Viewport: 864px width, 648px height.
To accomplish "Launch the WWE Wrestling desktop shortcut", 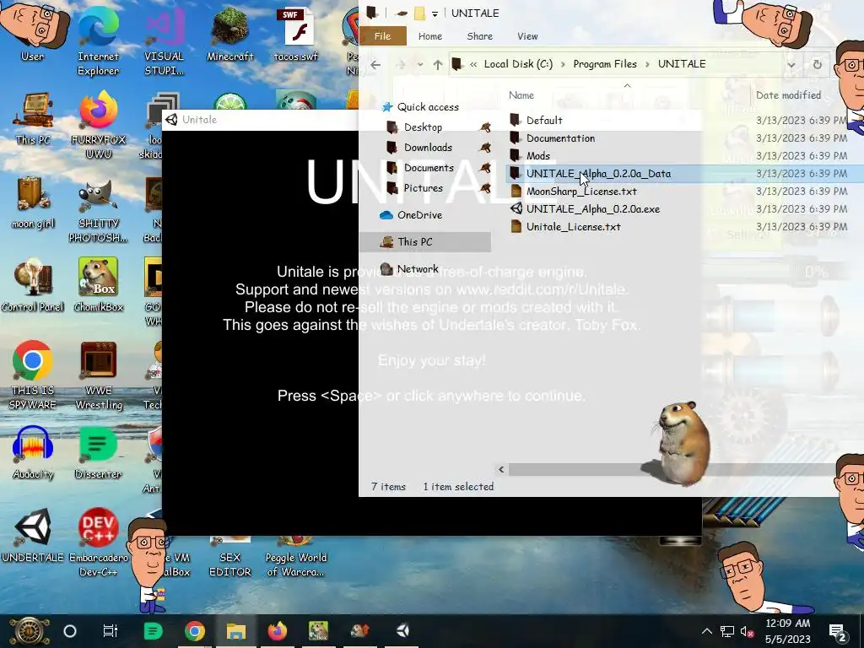I will (x=98, y=375).
